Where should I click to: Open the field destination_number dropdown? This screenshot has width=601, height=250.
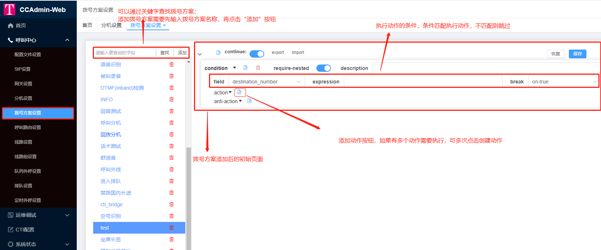coord(266,82)
